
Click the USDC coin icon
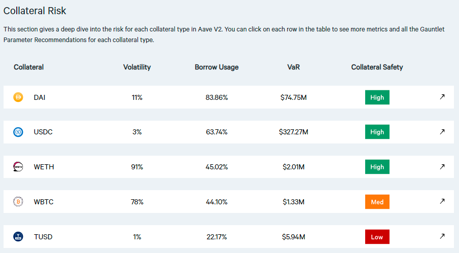tap(18, 132)
